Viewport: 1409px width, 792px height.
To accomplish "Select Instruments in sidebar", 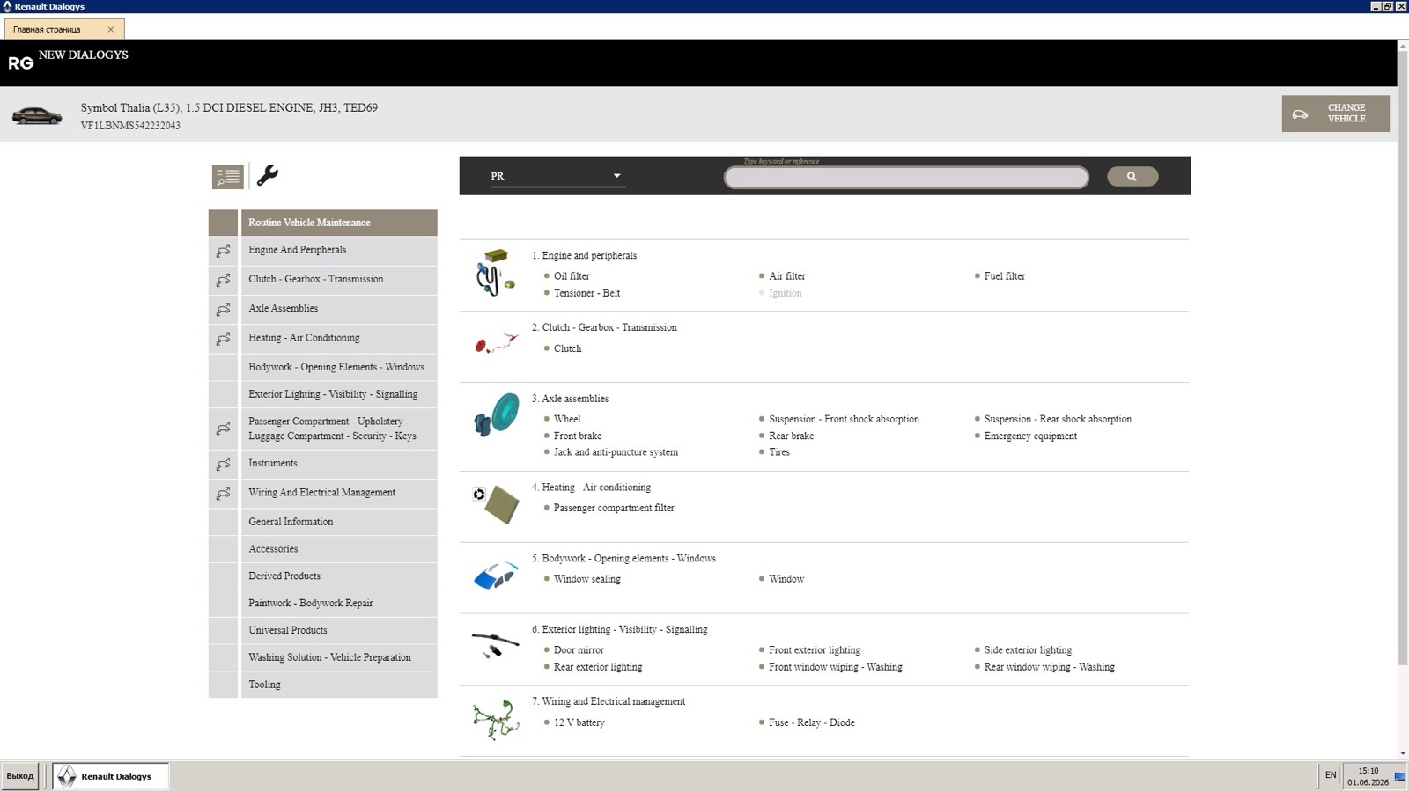I will (x=339, y=463).
